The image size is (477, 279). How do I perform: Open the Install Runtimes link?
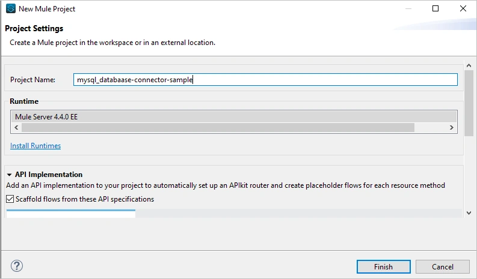point(35,146)
